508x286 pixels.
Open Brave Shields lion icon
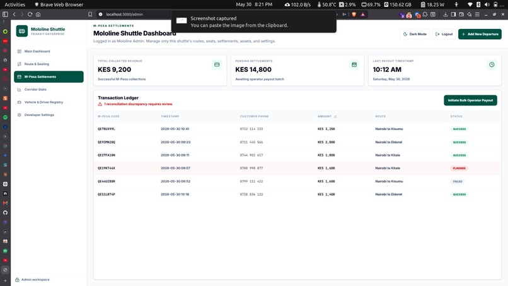point(354,15)
